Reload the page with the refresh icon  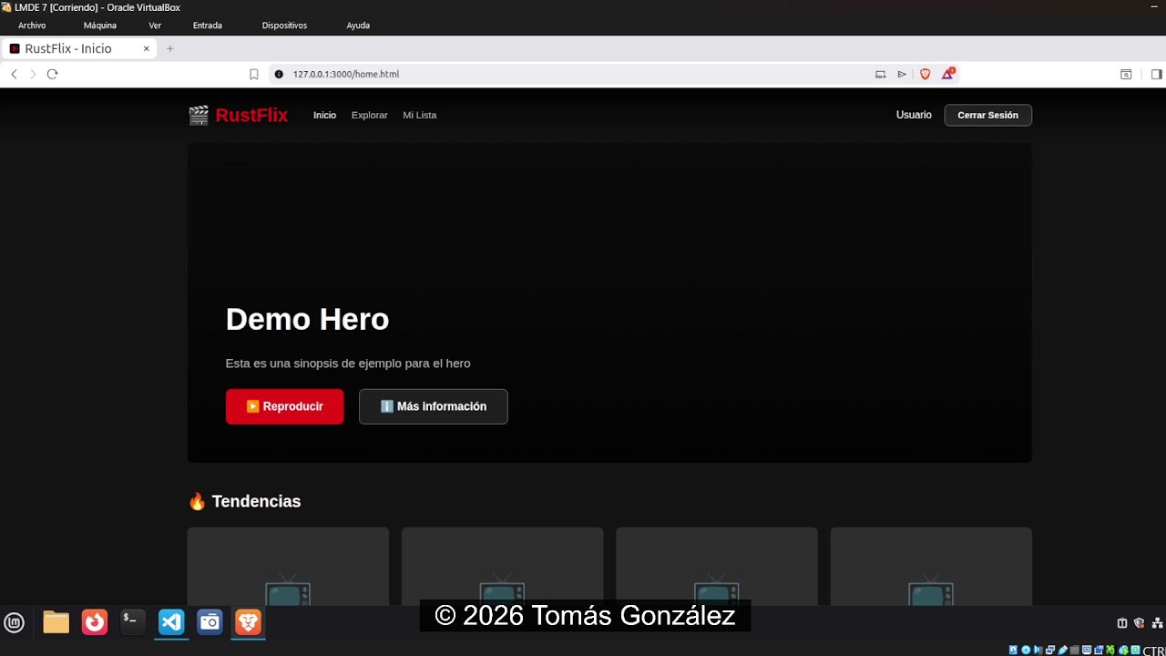pyautogui.click(x=52, y=74)
